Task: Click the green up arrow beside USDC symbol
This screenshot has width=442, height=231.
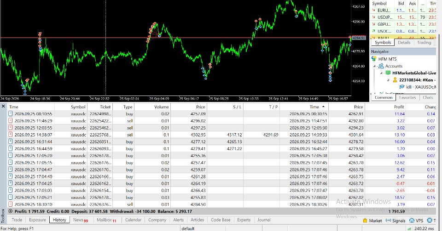Action: [x=374, y=31]
